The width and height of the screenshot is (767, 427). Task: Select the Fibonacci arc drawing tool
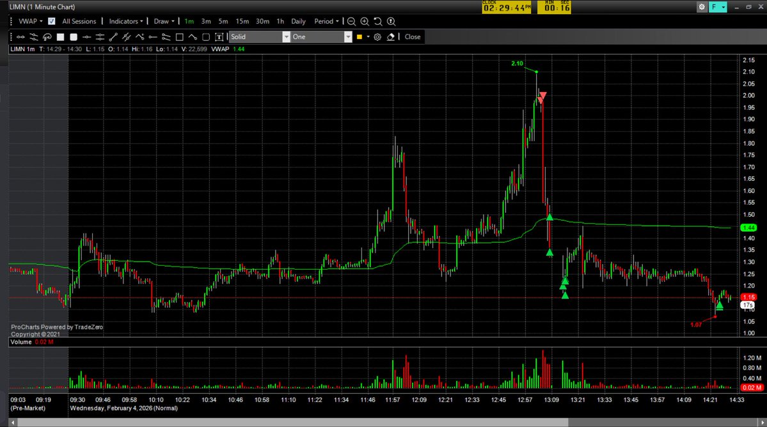tap(47, 37)
